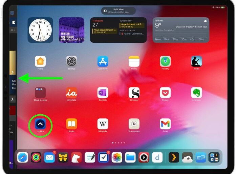Open the cloud-with-star Reeder app in dock
Screen dimensions: 237x174
tap(187, 157)
